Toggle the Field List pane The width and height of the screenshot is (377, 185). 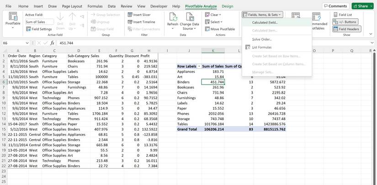(342, 15)
